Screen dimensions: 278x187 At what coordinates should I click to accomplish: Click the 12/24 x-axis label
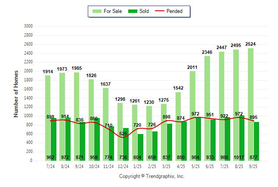point(123,166)
